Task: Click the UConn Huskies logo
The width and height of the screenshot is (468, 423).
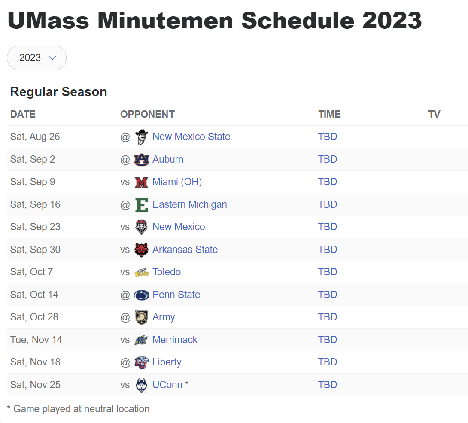Action: click(x=142, y=385)
